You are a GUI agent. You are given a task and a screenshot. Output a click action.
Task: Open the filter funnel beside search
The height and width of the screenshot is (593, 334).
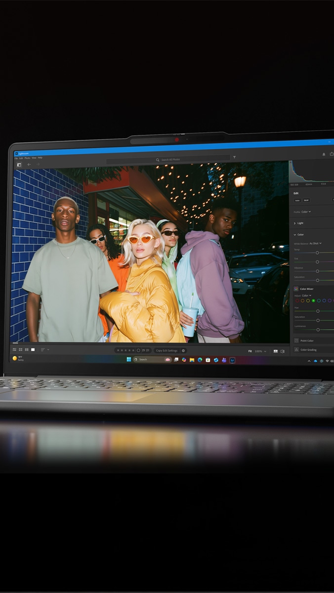[234, 158]
